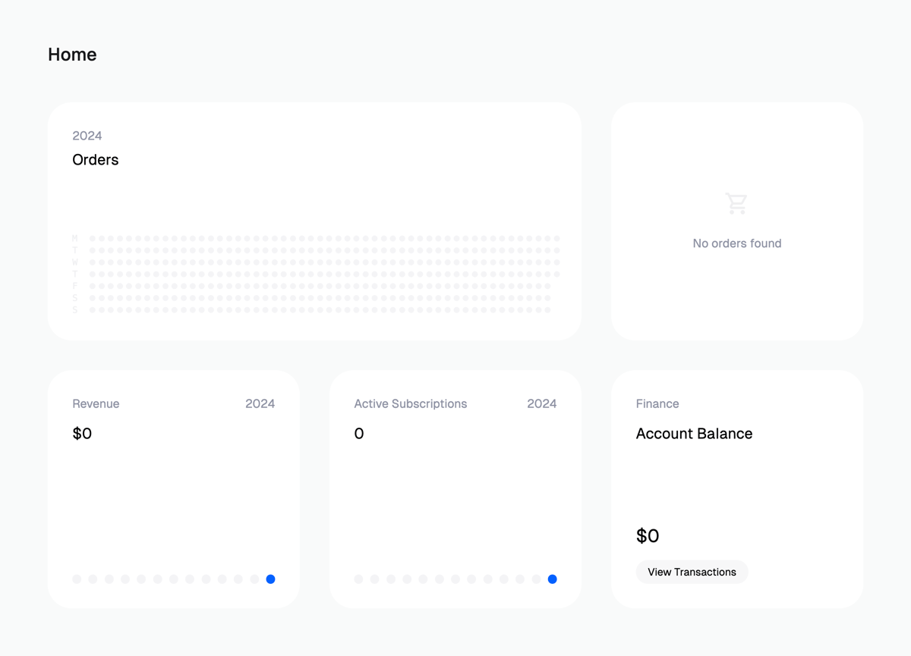The width and height of the screenshot is (911, 656).
Task: Open the 2024 selector on Active Subscriptions
Action: (x=541, y=403)
